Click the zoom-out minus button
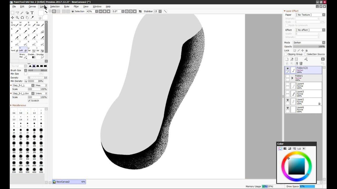This screenshot has height=189, width=337. click(100, 11)
